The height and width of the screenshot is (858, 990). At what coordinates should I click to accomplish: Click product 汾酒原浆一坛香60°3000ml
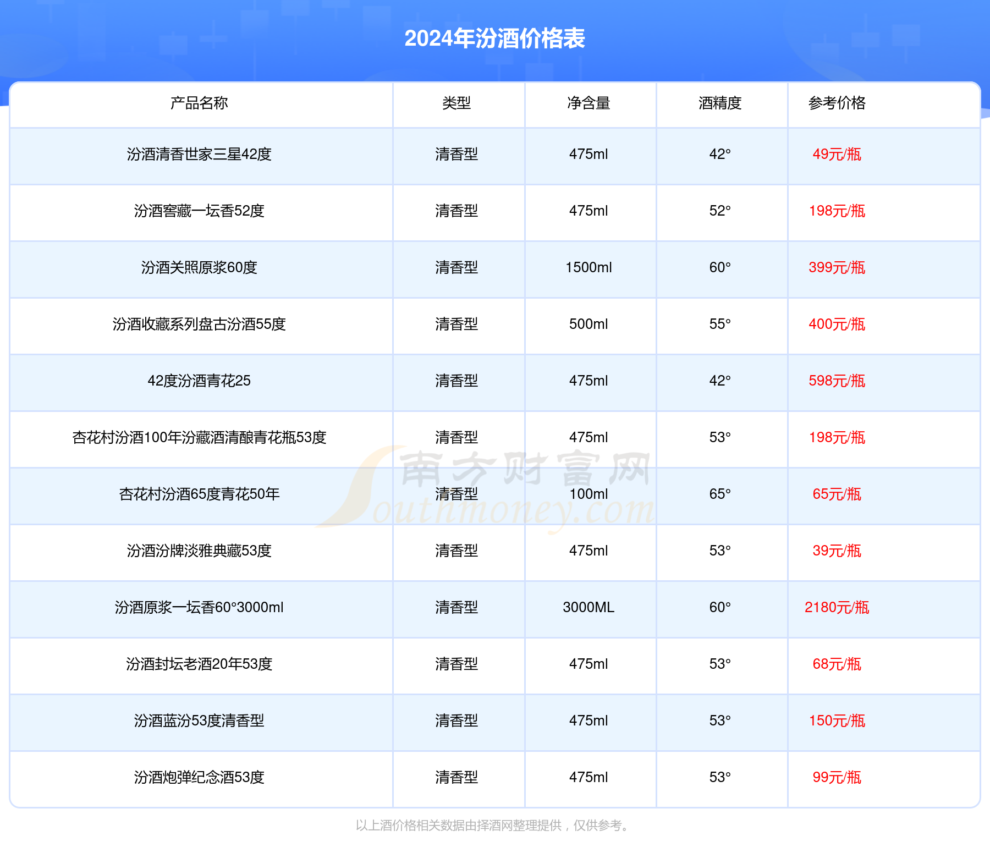pyautogui.click(x=199, y=607)
